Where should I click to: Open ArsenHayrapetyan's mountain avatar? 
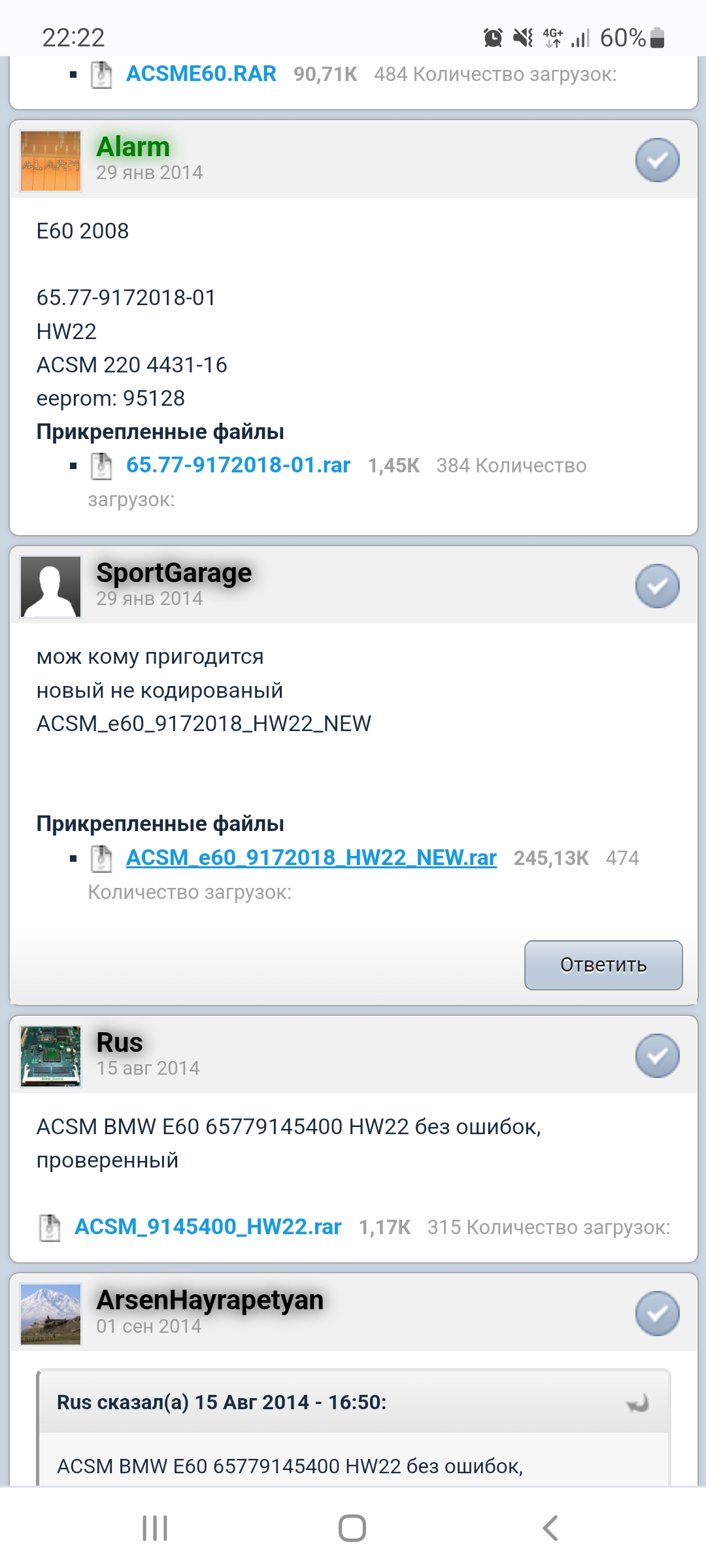[51, 1314]
